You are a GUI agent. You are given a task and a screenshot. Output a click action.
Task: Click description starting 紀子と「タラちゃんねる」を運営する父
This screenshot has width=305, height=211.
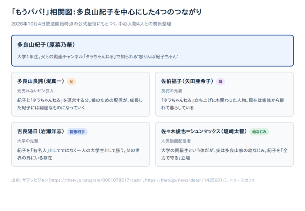tap(80, 104)
